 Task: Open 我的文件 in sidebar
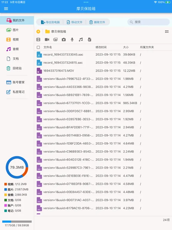tap(17, 20)
